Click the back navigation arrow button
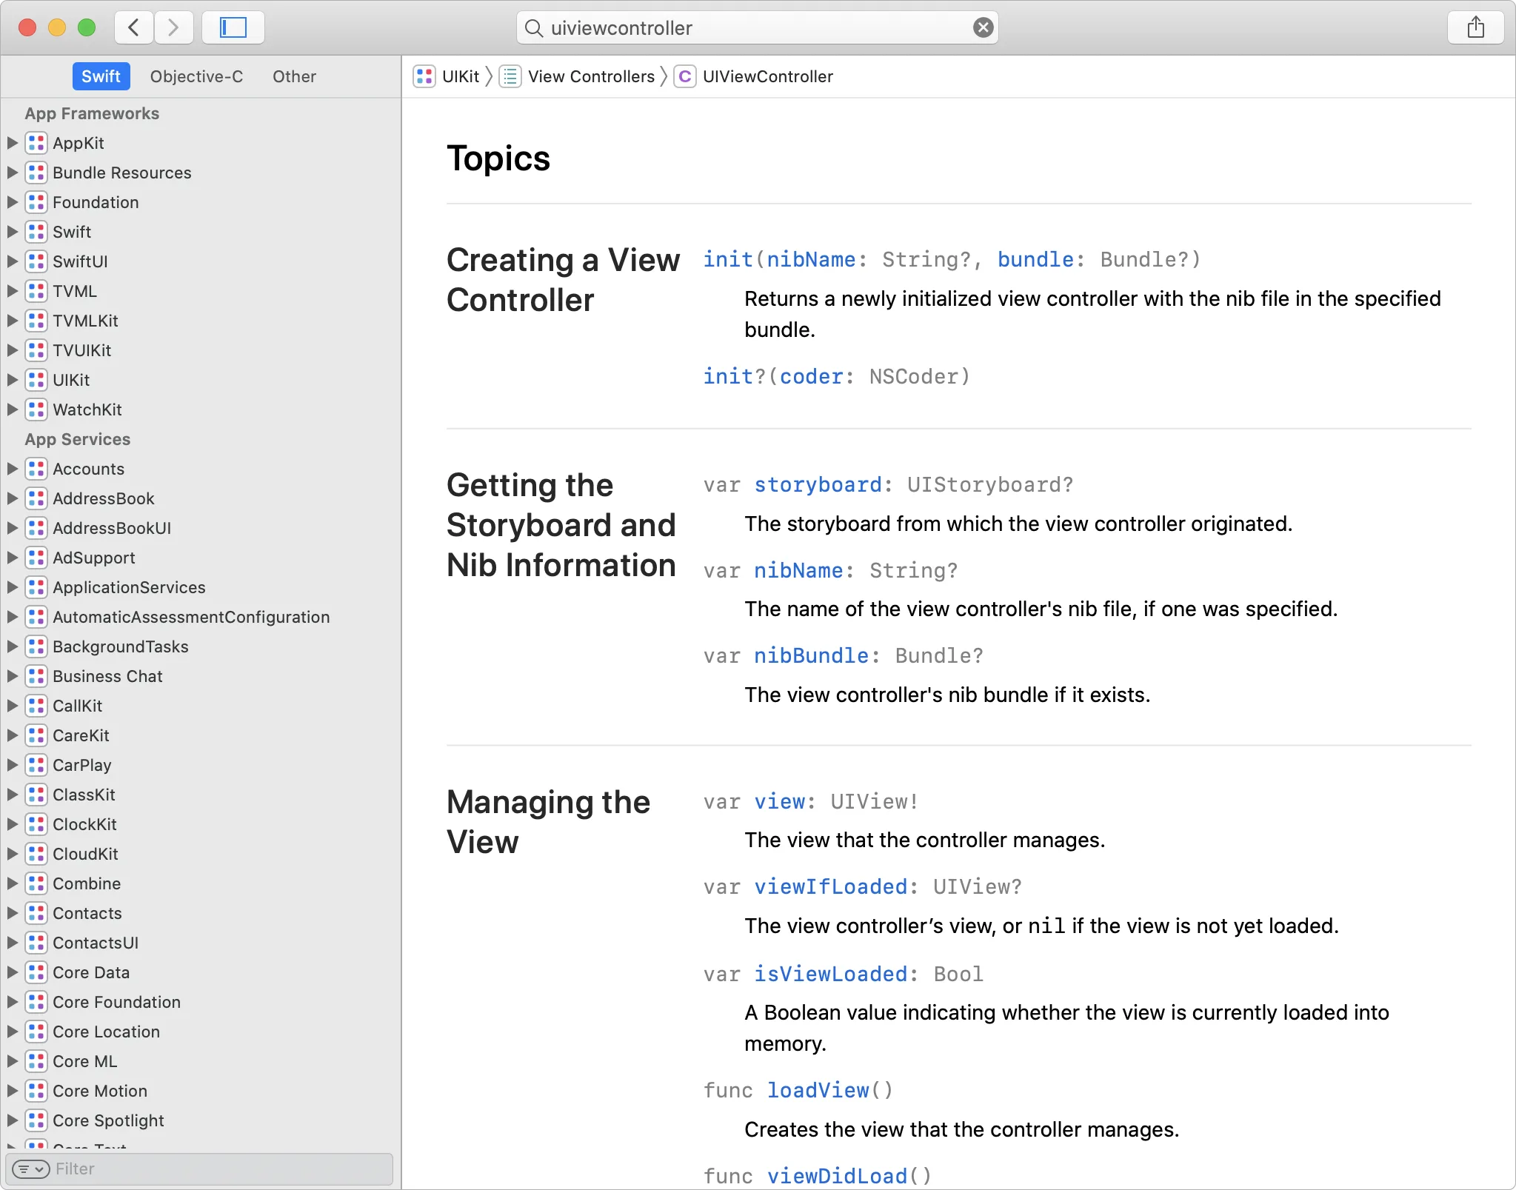The height and width of the screenshot is (1190, 1516). tap(132, 27)
